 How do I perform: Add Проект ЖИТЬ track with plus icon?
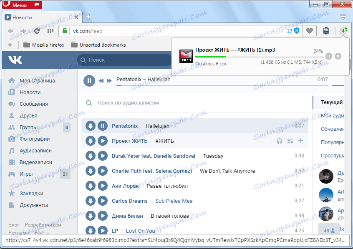pyautogui.click(x=300, y=141)
